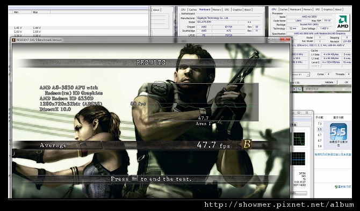Open Graphics tab in the right CPU-Z window

coord(328,10)
